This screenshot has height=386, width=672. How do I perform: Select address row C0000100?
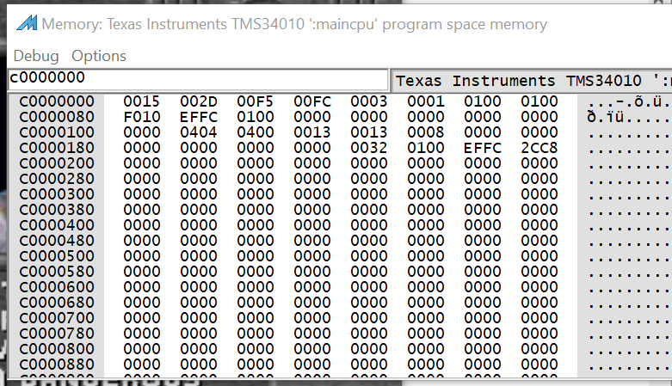pyautogui.click(x=57, y=132)
